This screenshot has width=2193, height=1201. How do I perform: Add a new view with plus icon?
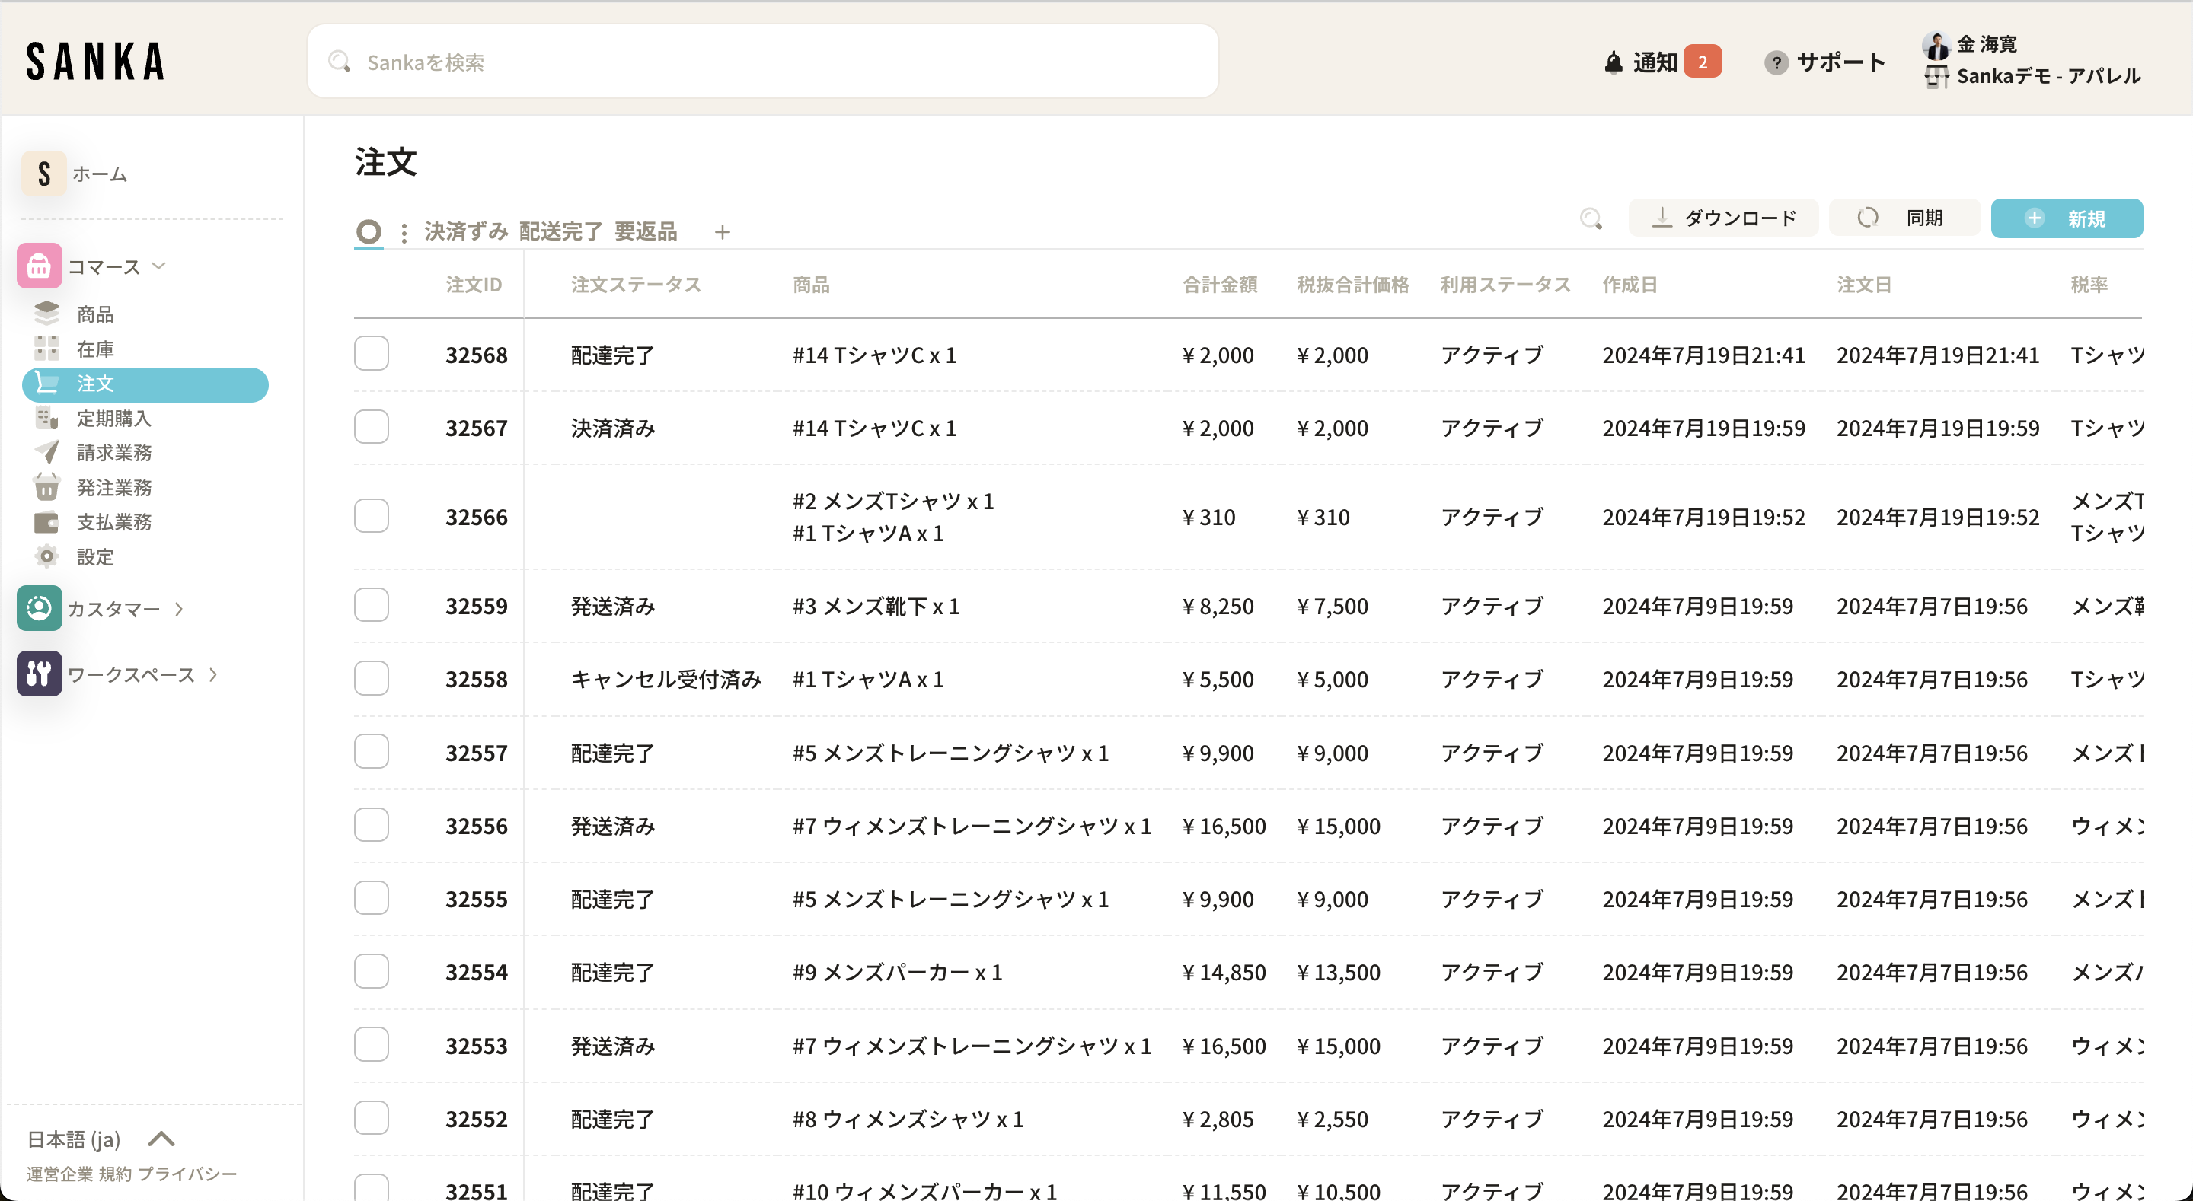point(722,231)
